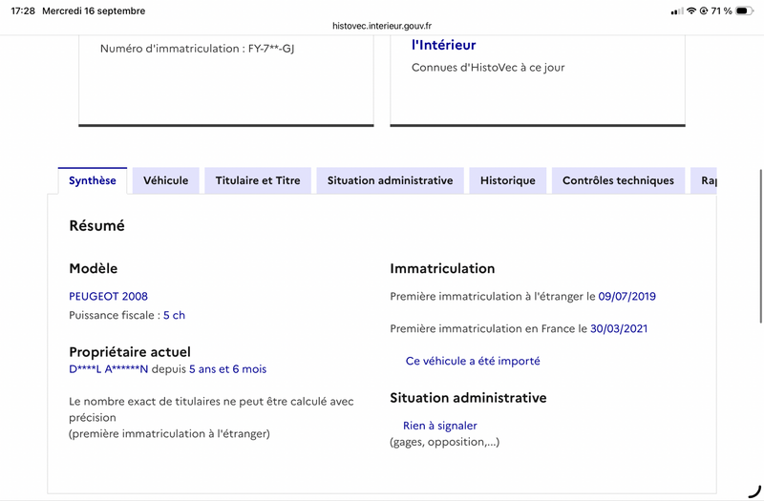
Task: Go to the Historique tab
Action: (x=508, y=180)
